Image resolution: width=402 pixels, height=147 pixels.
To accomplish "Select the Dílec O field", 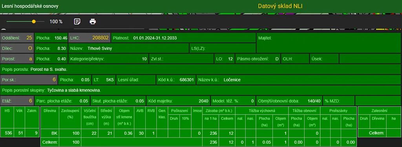I will coord(17,48).
